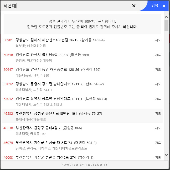Select address 김해시 해반천로168번길 26-15

coord(47,40)
